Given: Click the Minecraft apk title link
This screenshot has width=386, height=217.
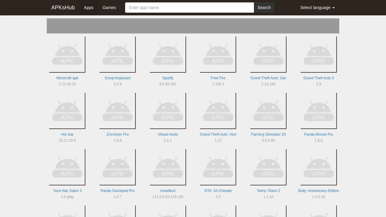Looking at the screenshot, I should pos(67,78).
